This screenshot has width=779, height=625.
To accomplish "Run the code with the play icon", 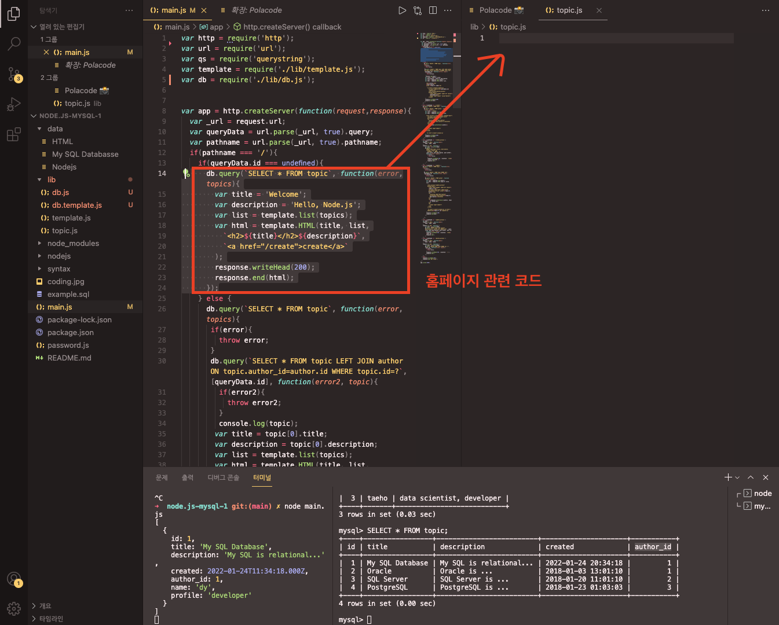I will tap(402, 10).
